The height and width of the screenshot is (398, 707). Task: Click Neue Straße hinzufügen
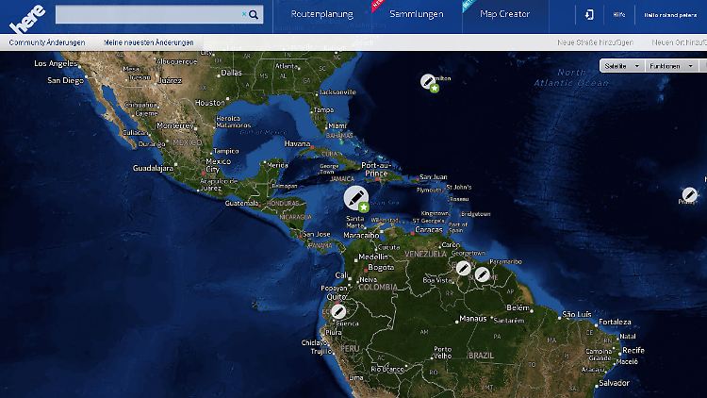click(x=595, y=42)
